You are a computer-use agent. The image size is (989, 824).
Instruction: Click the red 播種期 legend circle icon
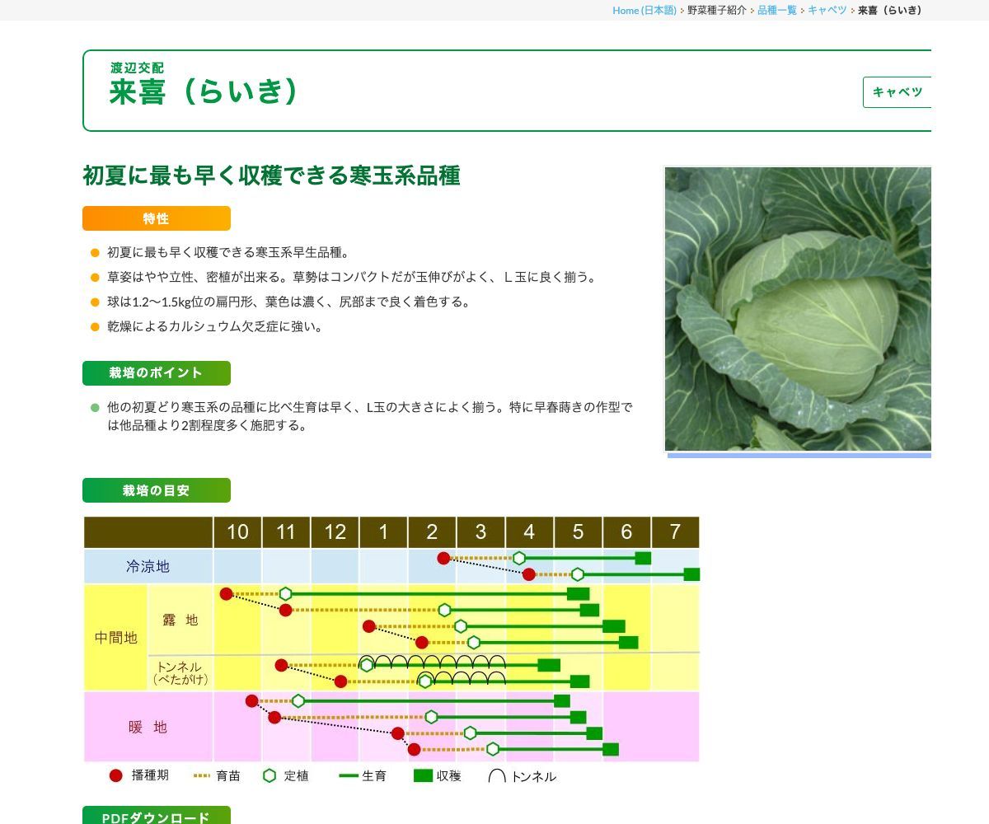click(116, 775)
